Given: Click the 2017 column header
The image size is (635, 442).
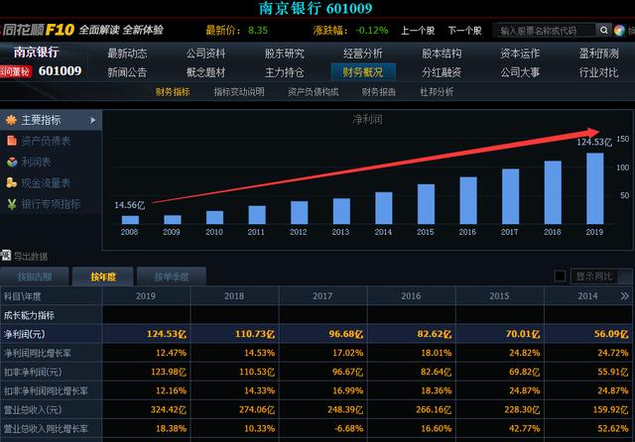Looking at the screenshot, I should (322, 296).
